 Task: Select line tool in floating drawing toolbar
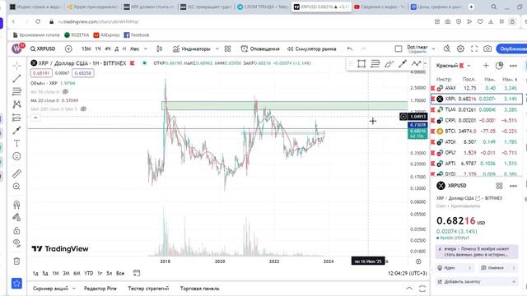[403, 64]
